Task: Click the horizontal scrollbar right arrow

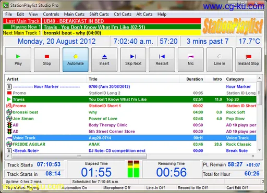Action: pos(253,156)
